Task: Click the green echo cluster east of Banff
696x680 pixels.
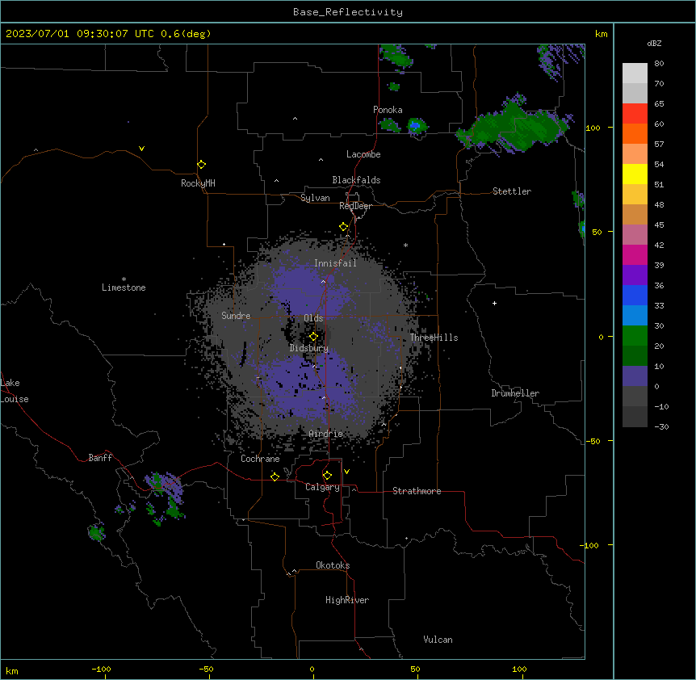Action: click(x=164, y=497)
